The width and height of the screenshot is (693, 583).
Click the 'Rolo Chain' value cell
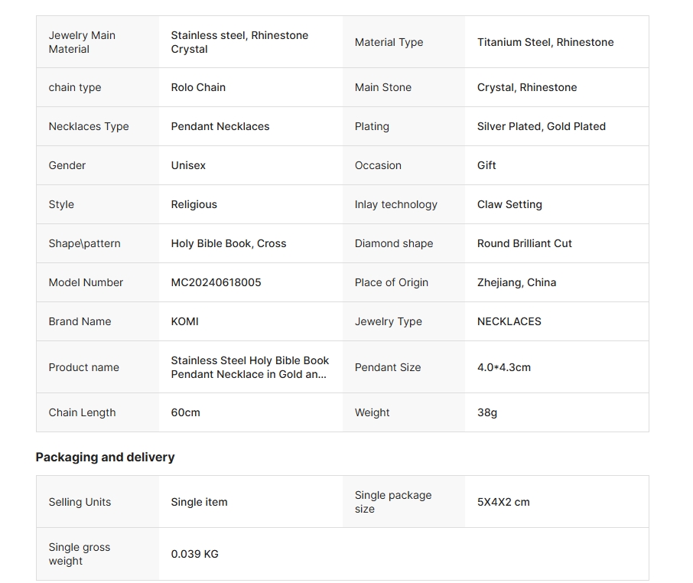point(198,87)
